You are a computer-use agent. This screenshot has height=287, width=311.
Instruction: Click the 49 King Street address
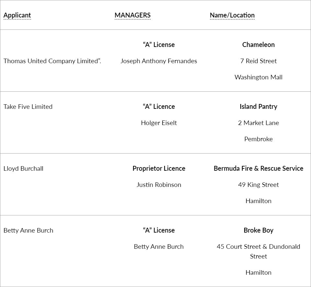pos(258,185)
